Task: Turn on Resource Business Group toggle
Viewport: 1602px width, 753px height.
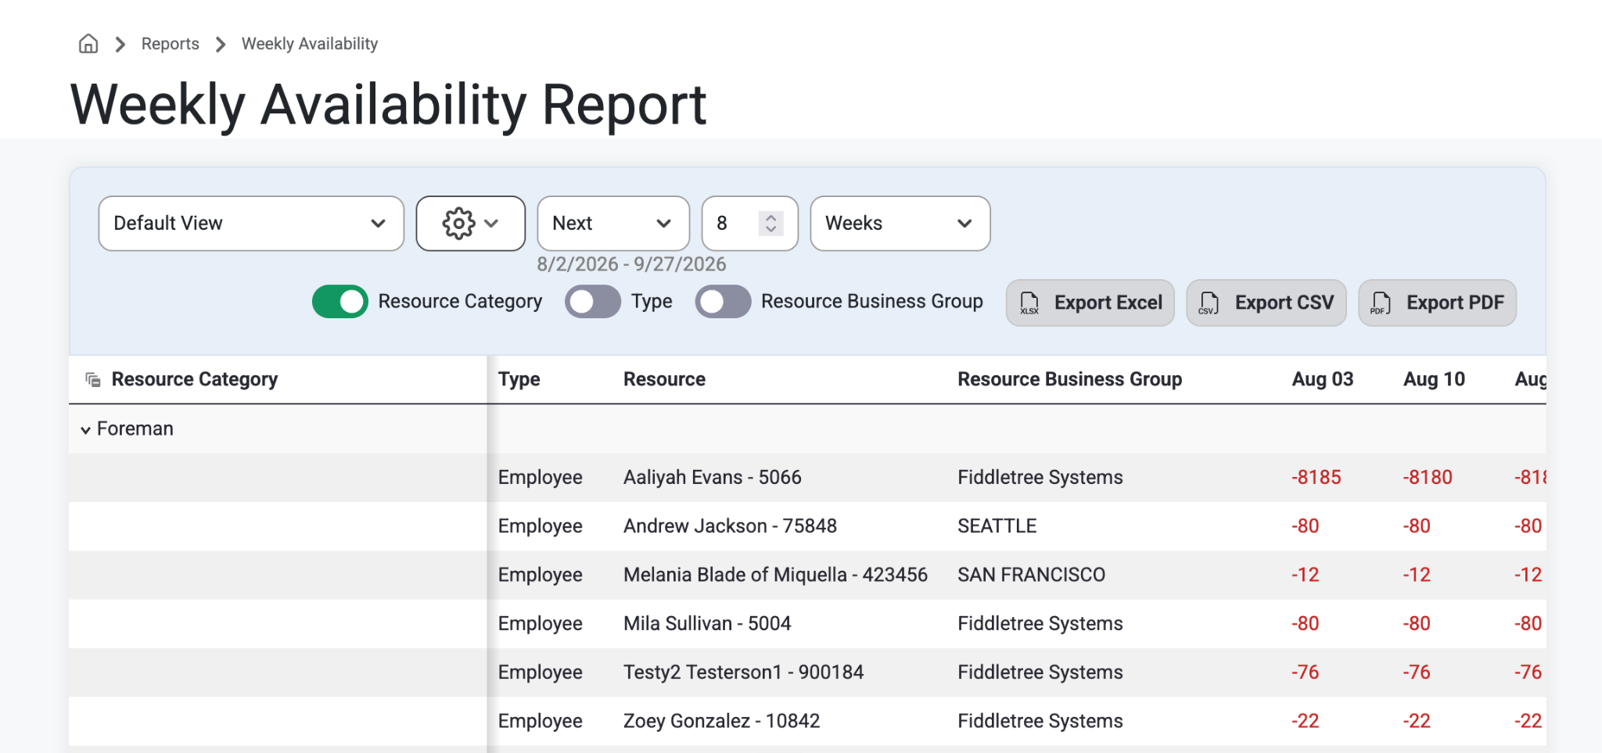Action: (x=723, y=302)
